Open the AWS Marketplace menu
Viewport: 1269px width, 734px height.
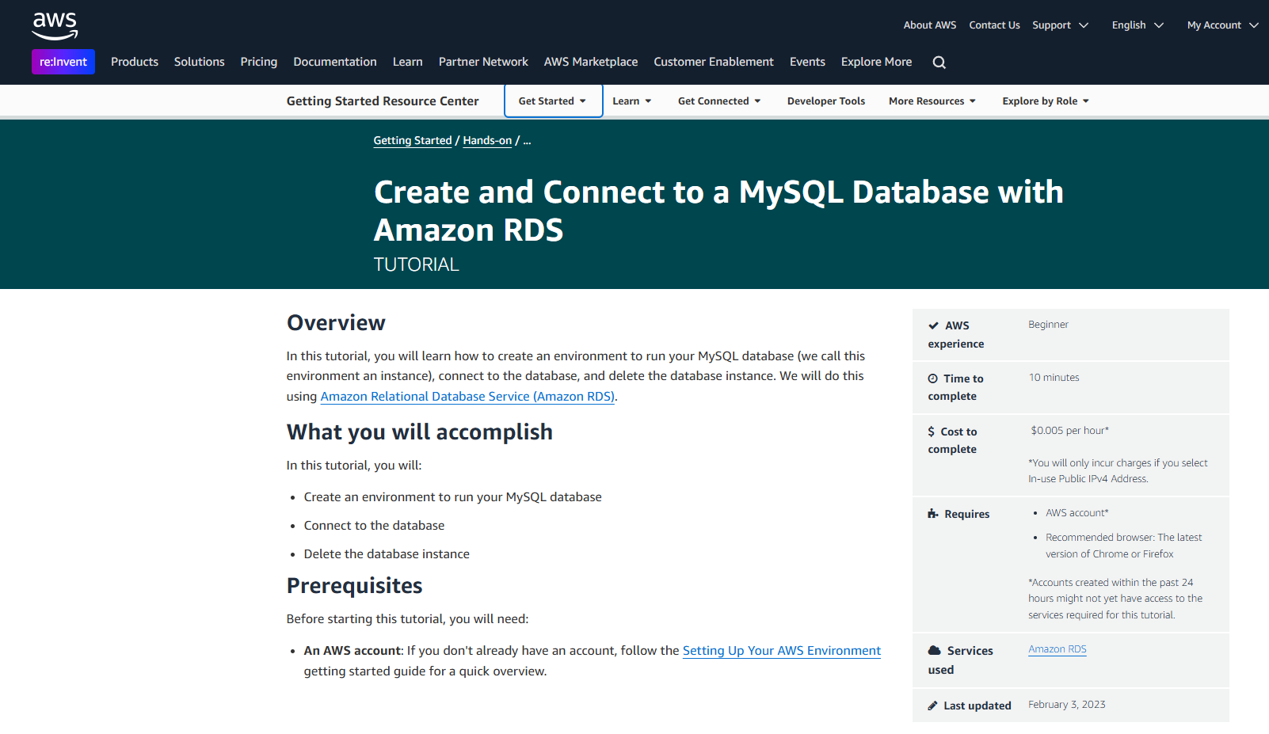pos(591,62)
